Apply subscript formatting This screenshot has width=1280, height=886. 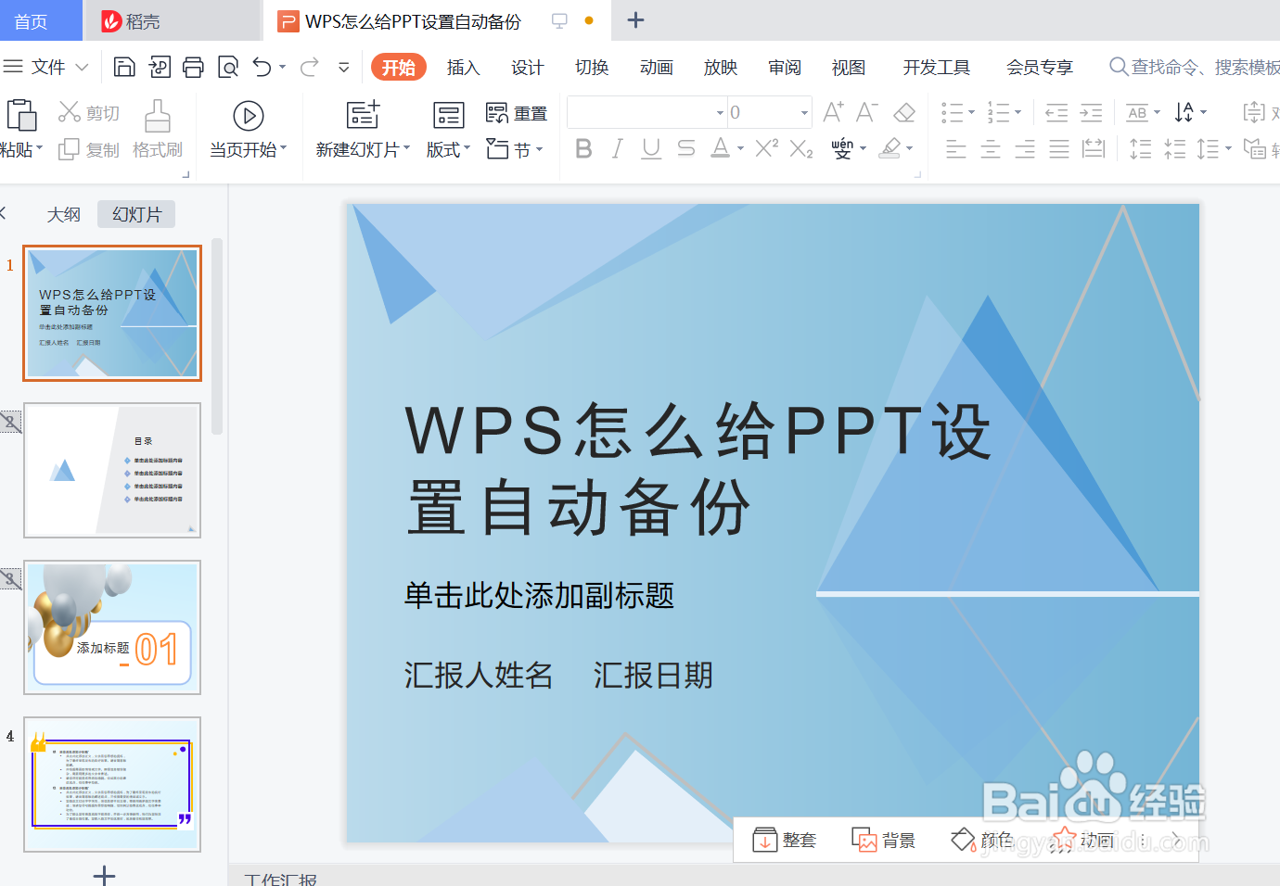click(x=801, y=148)
